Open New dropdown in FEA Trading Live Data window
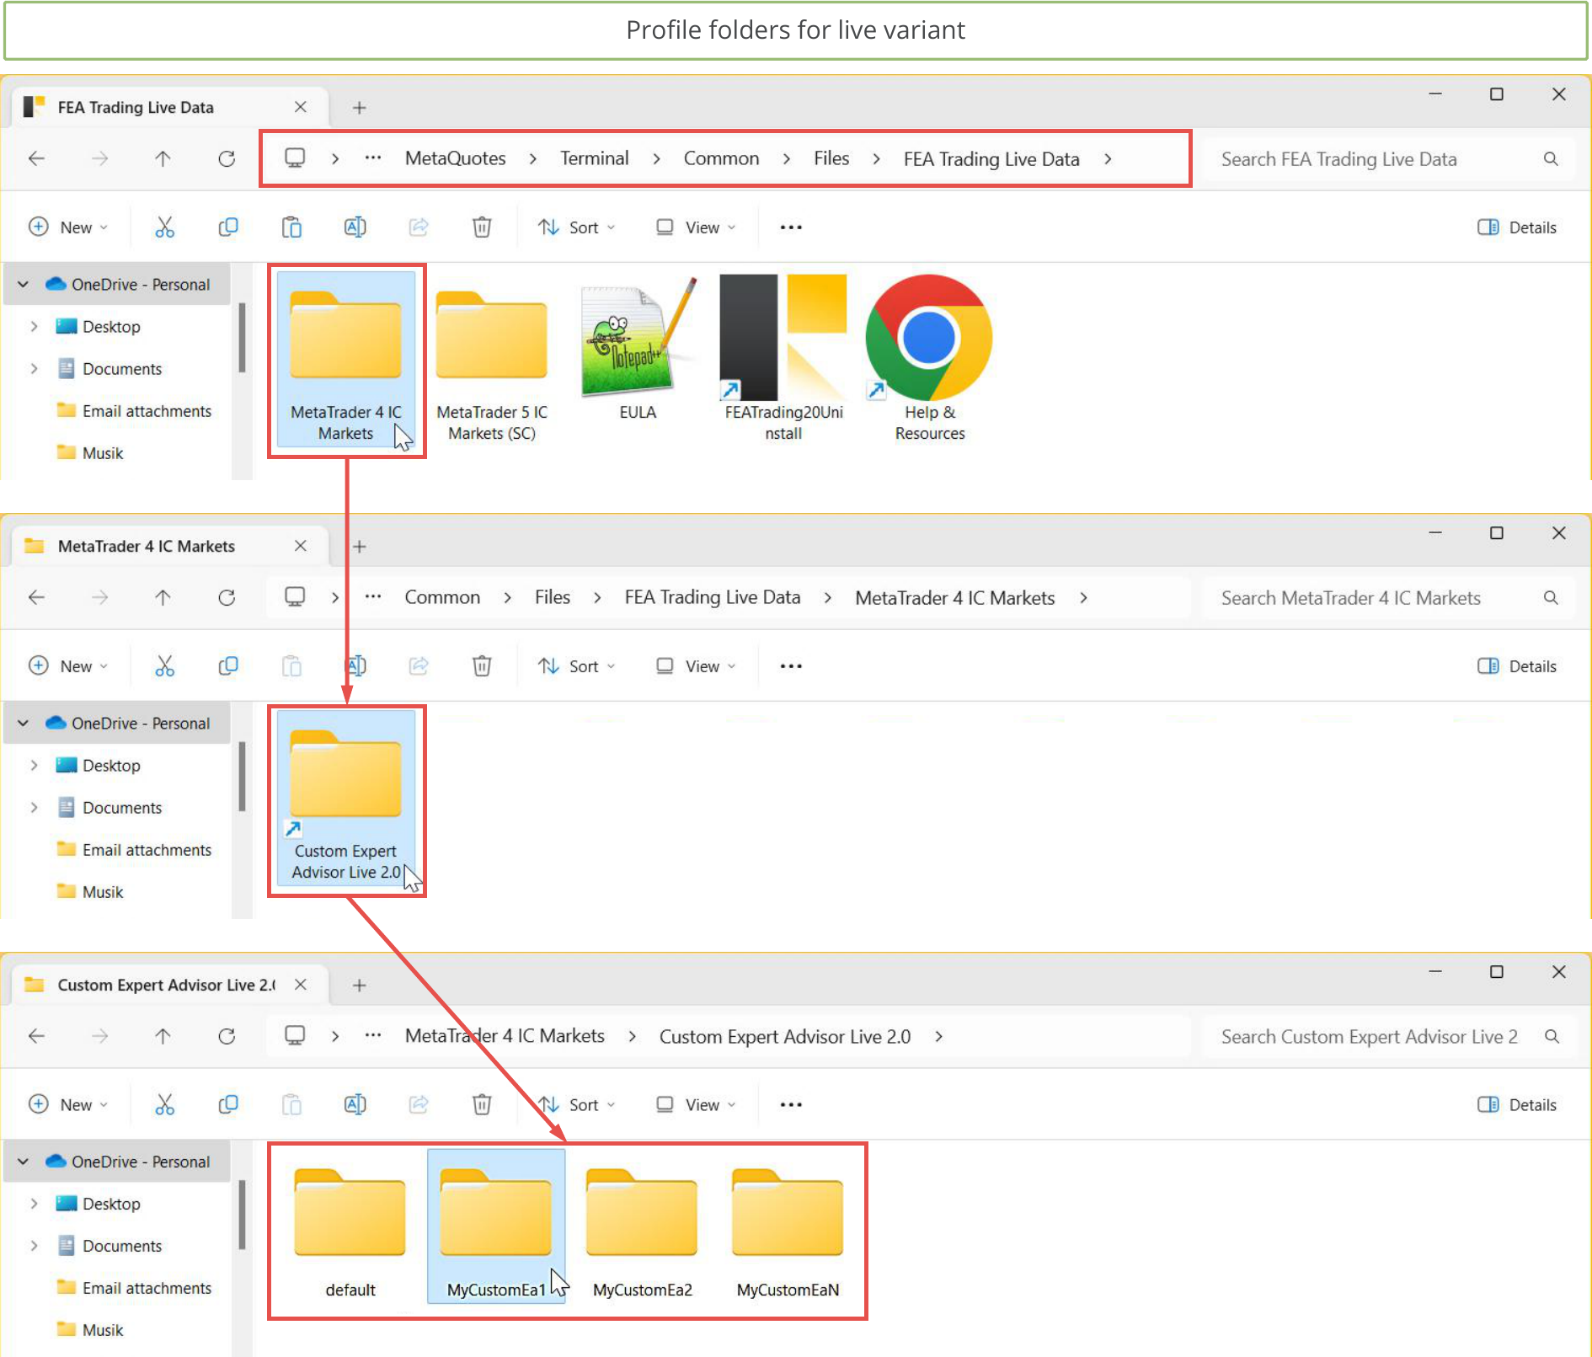Viewport: 1592px width, 1357px height. 68,227
